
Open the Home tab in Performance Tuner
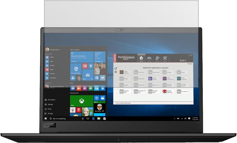[x=141, y=58]
